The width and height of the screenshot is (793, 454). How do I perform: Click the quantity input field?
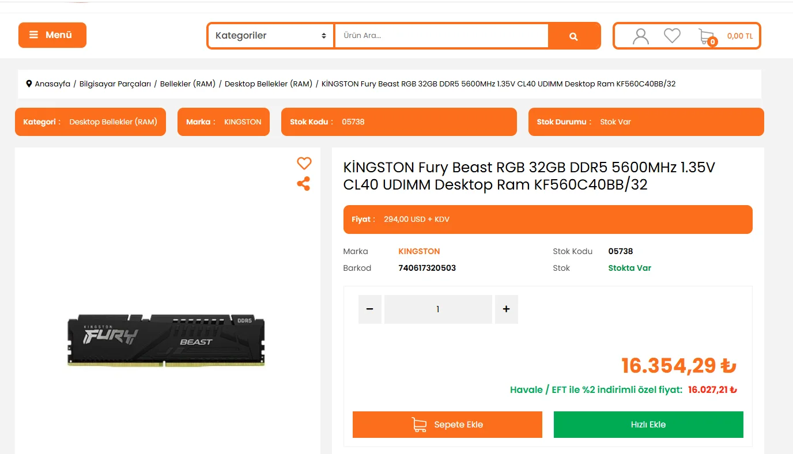[x=438, y=309]
